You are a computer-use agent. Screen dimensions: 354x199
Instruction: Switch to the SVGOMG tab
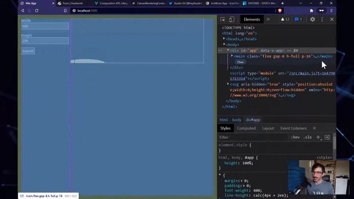click(259, 3)
